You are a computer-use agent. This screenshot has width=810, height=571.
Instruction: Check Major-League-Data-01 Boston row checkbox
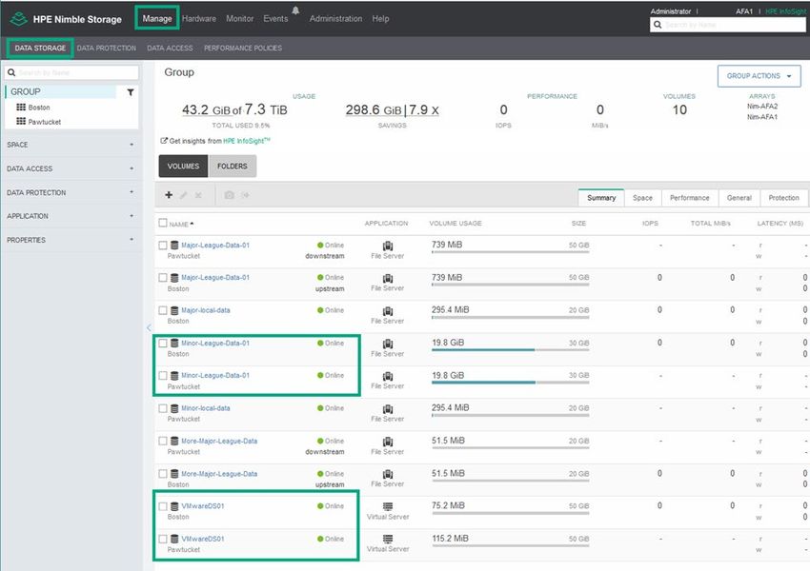point(163,278)
